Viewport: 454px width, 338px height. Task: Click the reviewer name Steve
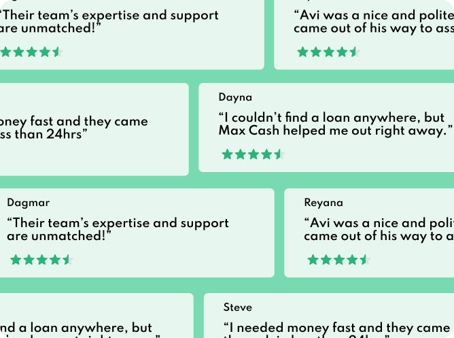coord(237,307)
